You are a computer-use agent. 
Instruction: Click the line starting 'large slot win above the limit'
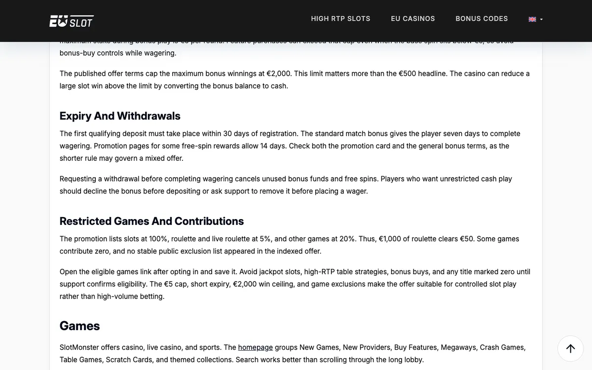tap(174, 86)
